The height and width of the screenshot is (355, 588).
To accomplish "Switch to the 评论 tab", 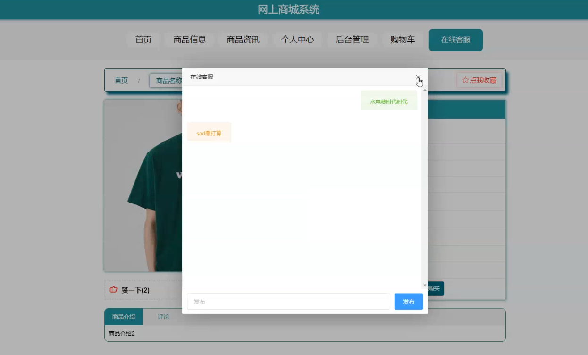I will coord(163,317).
